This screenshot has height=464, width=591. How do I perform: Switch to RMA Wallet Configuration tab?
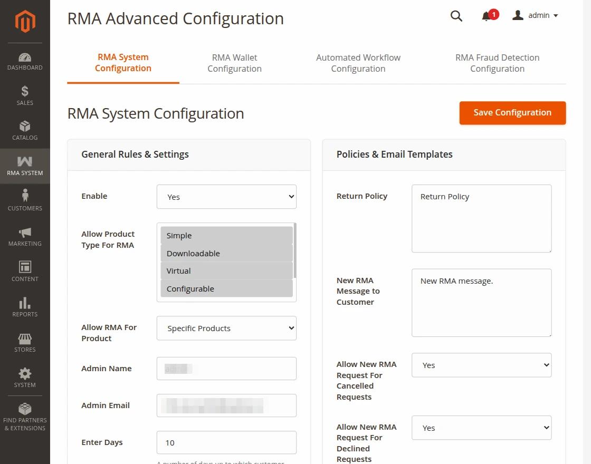click(234, 63)
